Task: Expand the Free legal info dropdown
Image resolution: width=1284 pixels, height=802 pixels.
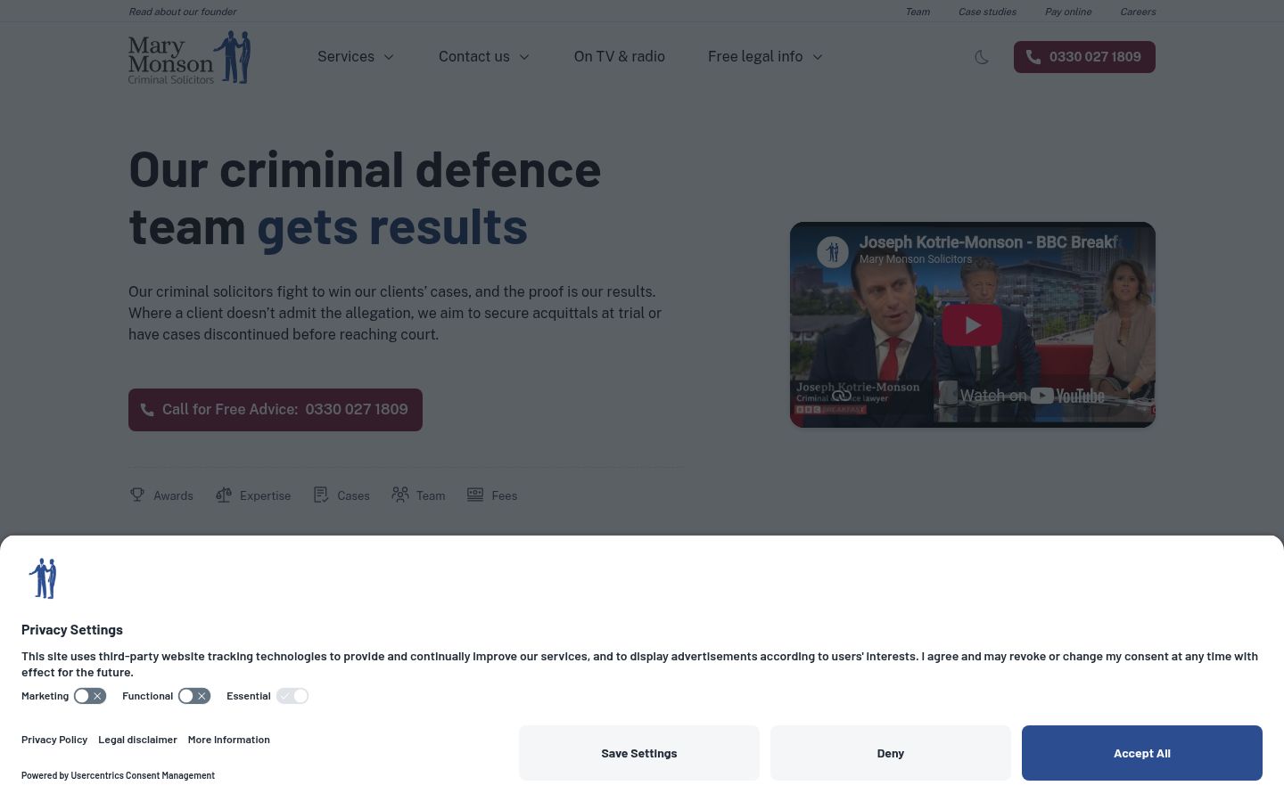Action: 765,57
